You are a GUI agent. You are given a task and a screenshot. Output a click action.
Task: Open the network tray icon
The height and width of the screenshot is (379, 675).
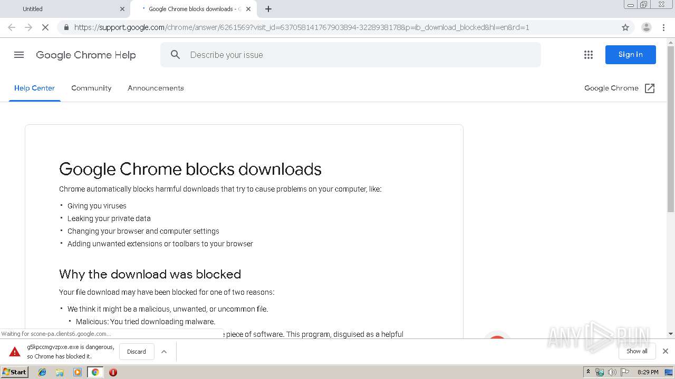click(600, 372)
